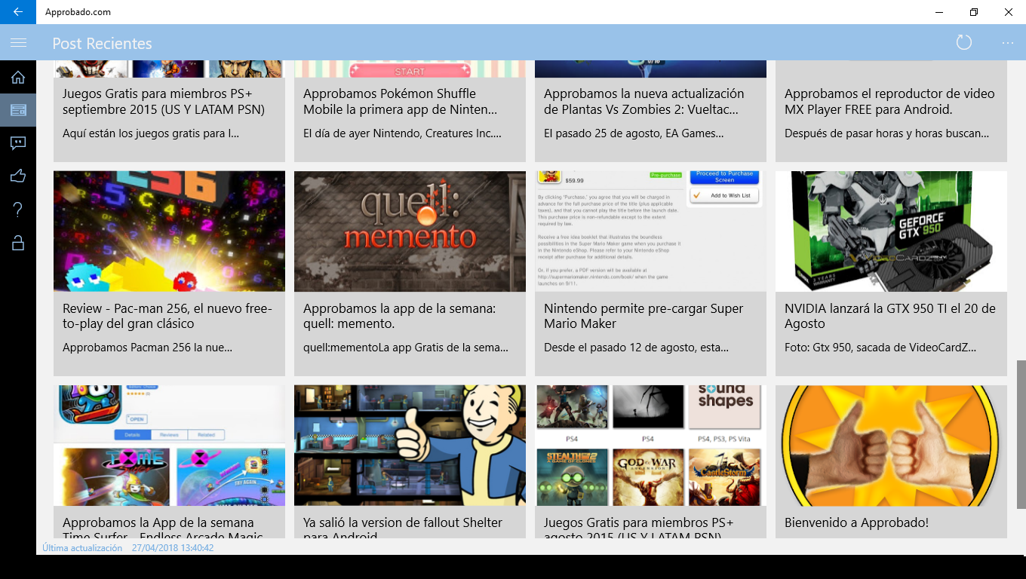The image size is (1026, 579).
Task: Click excerpt 'Desde el pasado 12 de agosto, esta...'
Action: tap(636, 348)
